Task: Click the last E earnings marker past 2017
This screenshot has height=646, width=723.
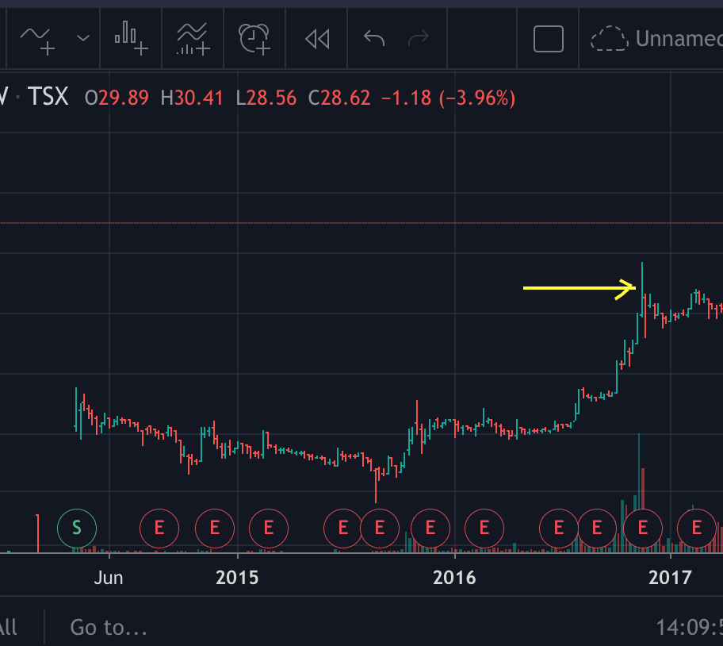Action: (697, 528)
